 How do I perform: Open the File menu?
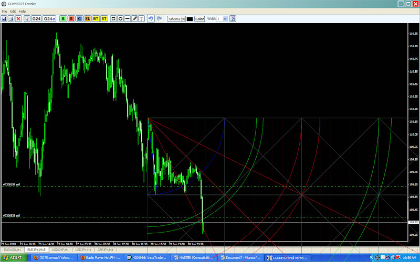pyautogui.click(x=5, y=11)
